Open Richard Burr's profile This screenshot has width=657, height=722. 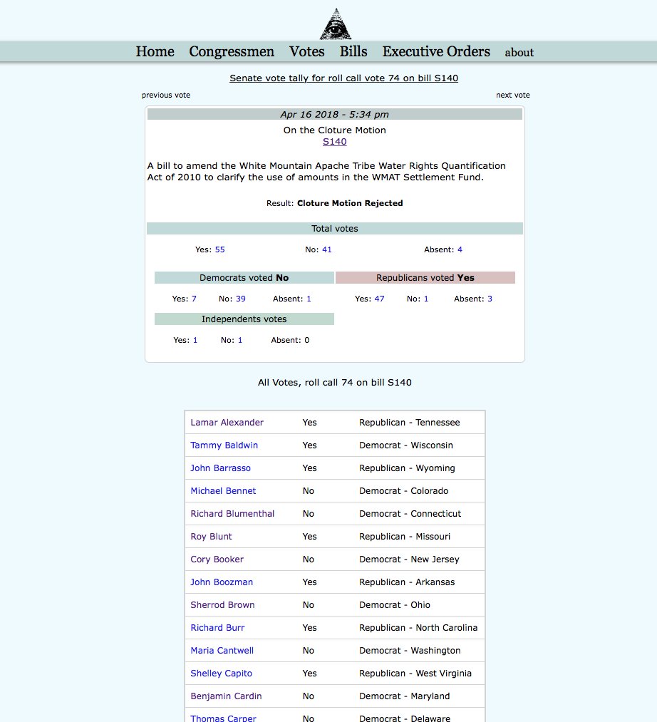tap(217, 628)
